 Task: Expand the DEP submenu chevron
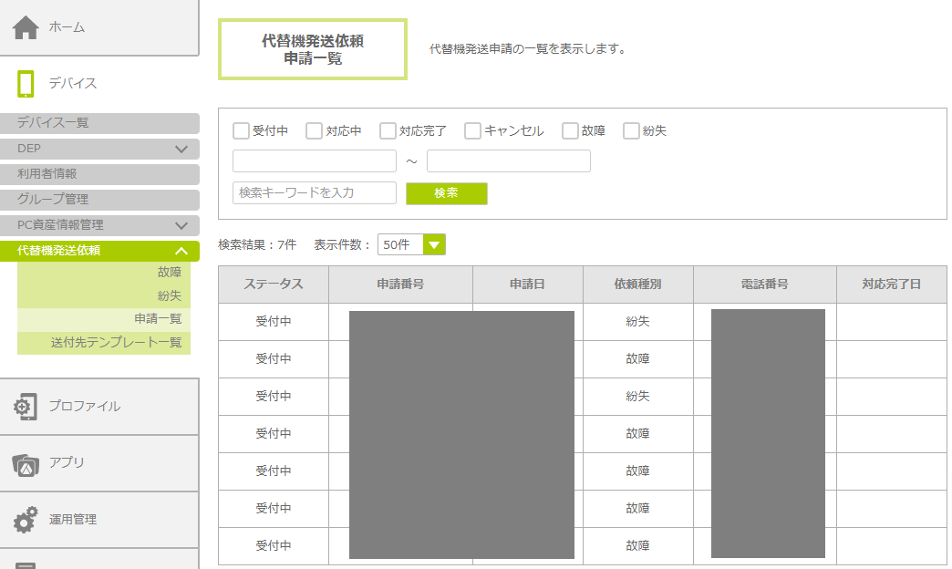(x=181, y=149)
